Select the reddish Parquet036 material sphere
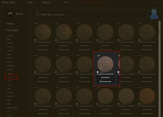Image resolution: width=163 pixels, height=117 pixels. click(147, 96)
